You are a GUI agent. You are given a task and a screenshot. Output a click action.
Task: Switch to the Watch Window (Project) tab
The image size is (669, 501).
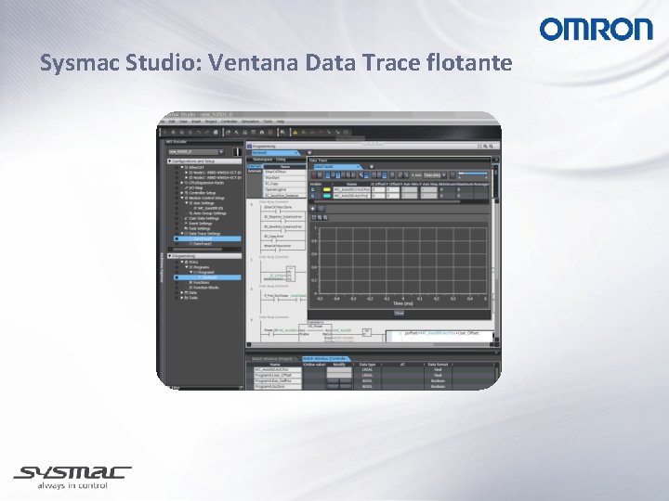pyautogui.click(x=273, y=359)
